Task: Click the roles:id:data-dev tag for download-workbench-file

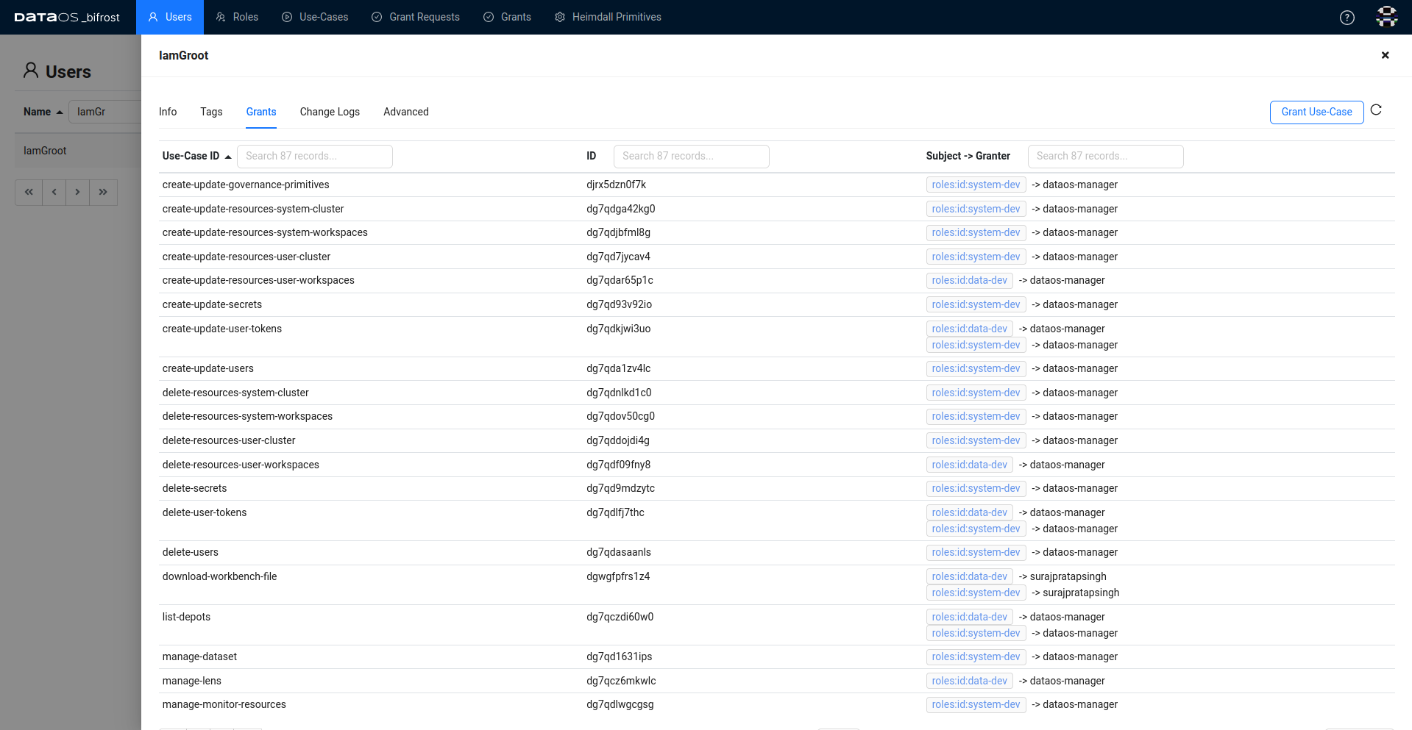Action: (969, 576)
